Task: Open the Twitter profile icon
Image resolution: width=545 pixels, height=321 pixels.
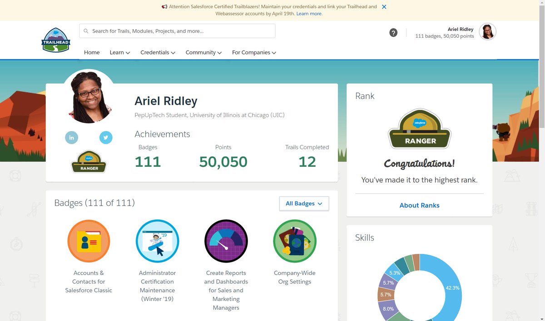Action: point(106,137)
